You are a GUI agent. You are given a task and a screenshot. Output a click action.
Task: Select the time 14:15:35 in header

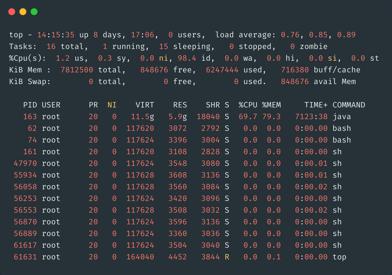pos(56,35)
